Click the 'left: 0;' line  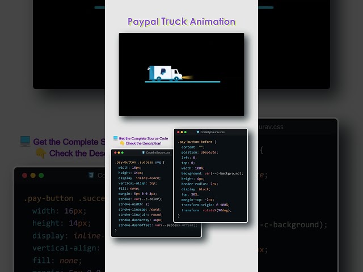tap(189, 158)
